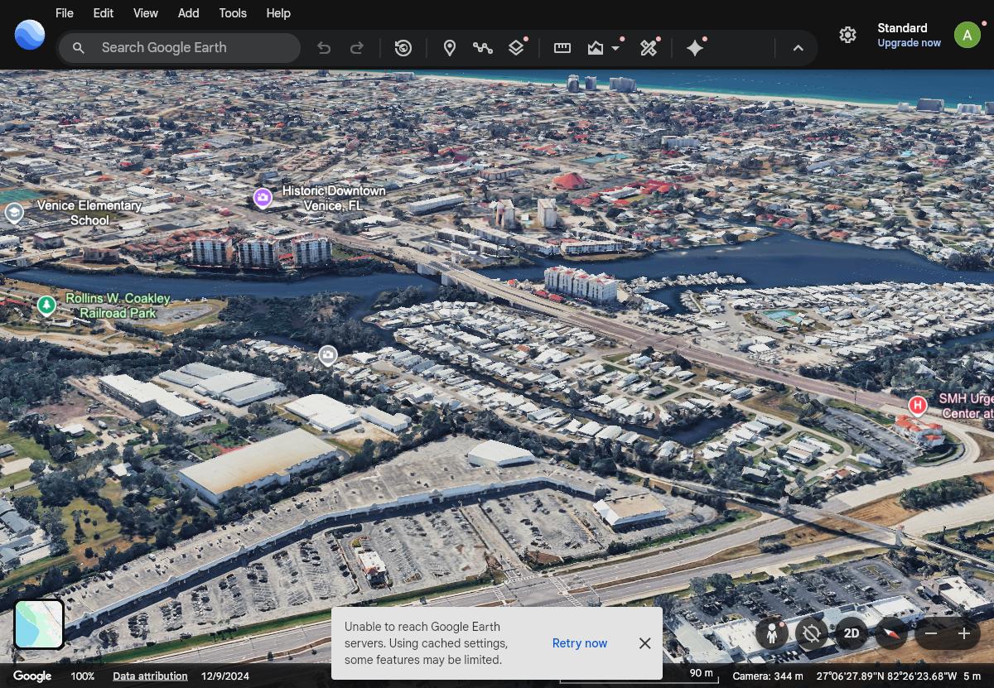
Task: Focus the Search Google Earth field
Action: [179, 48]
